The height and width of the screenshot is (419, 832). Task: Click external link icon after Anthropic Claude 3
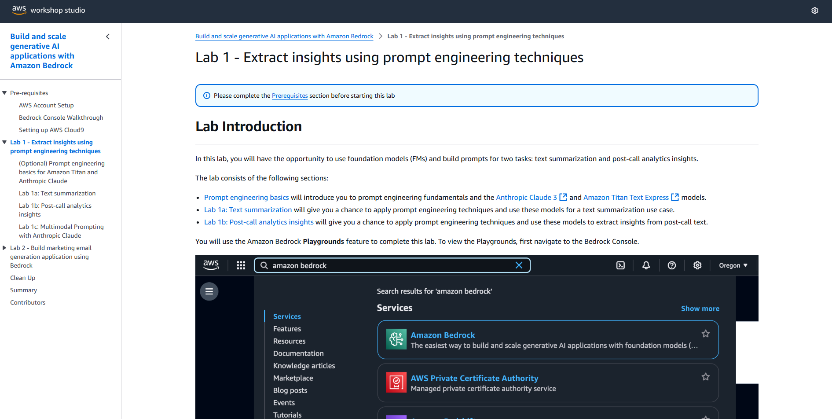pyautogui.click(x=563, y=197)
